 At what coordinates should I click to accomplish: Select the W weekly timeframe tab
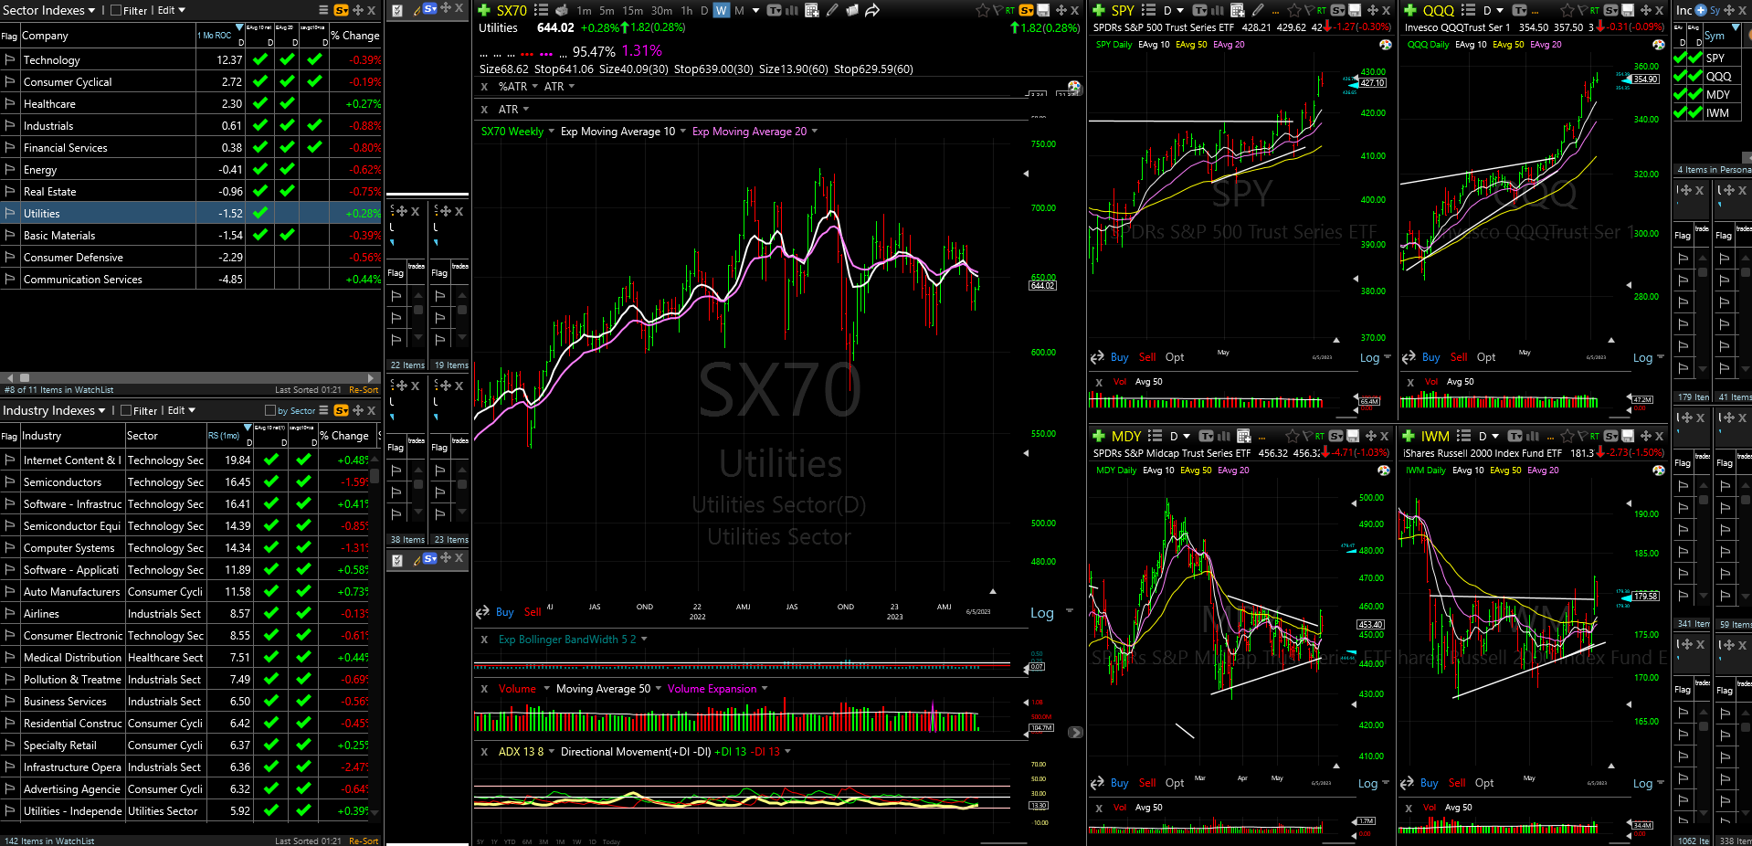(x=722, y=10)
